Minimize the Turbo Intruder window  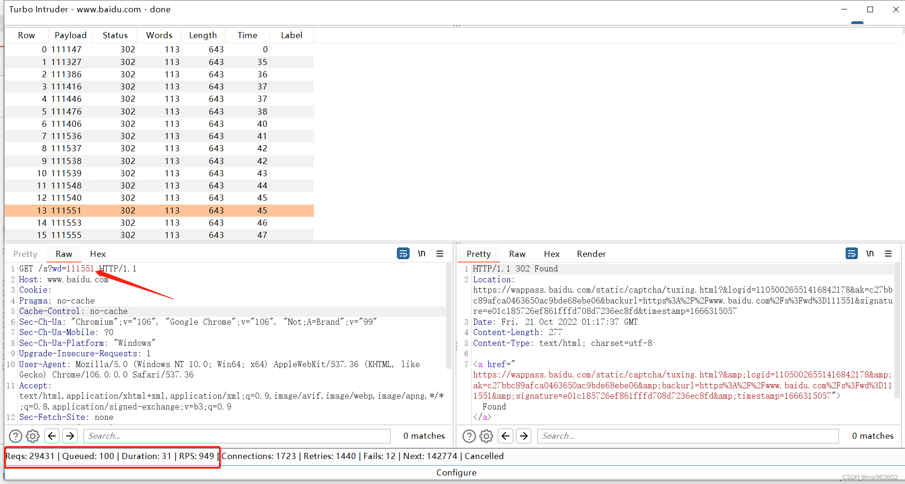coord(844,9)
